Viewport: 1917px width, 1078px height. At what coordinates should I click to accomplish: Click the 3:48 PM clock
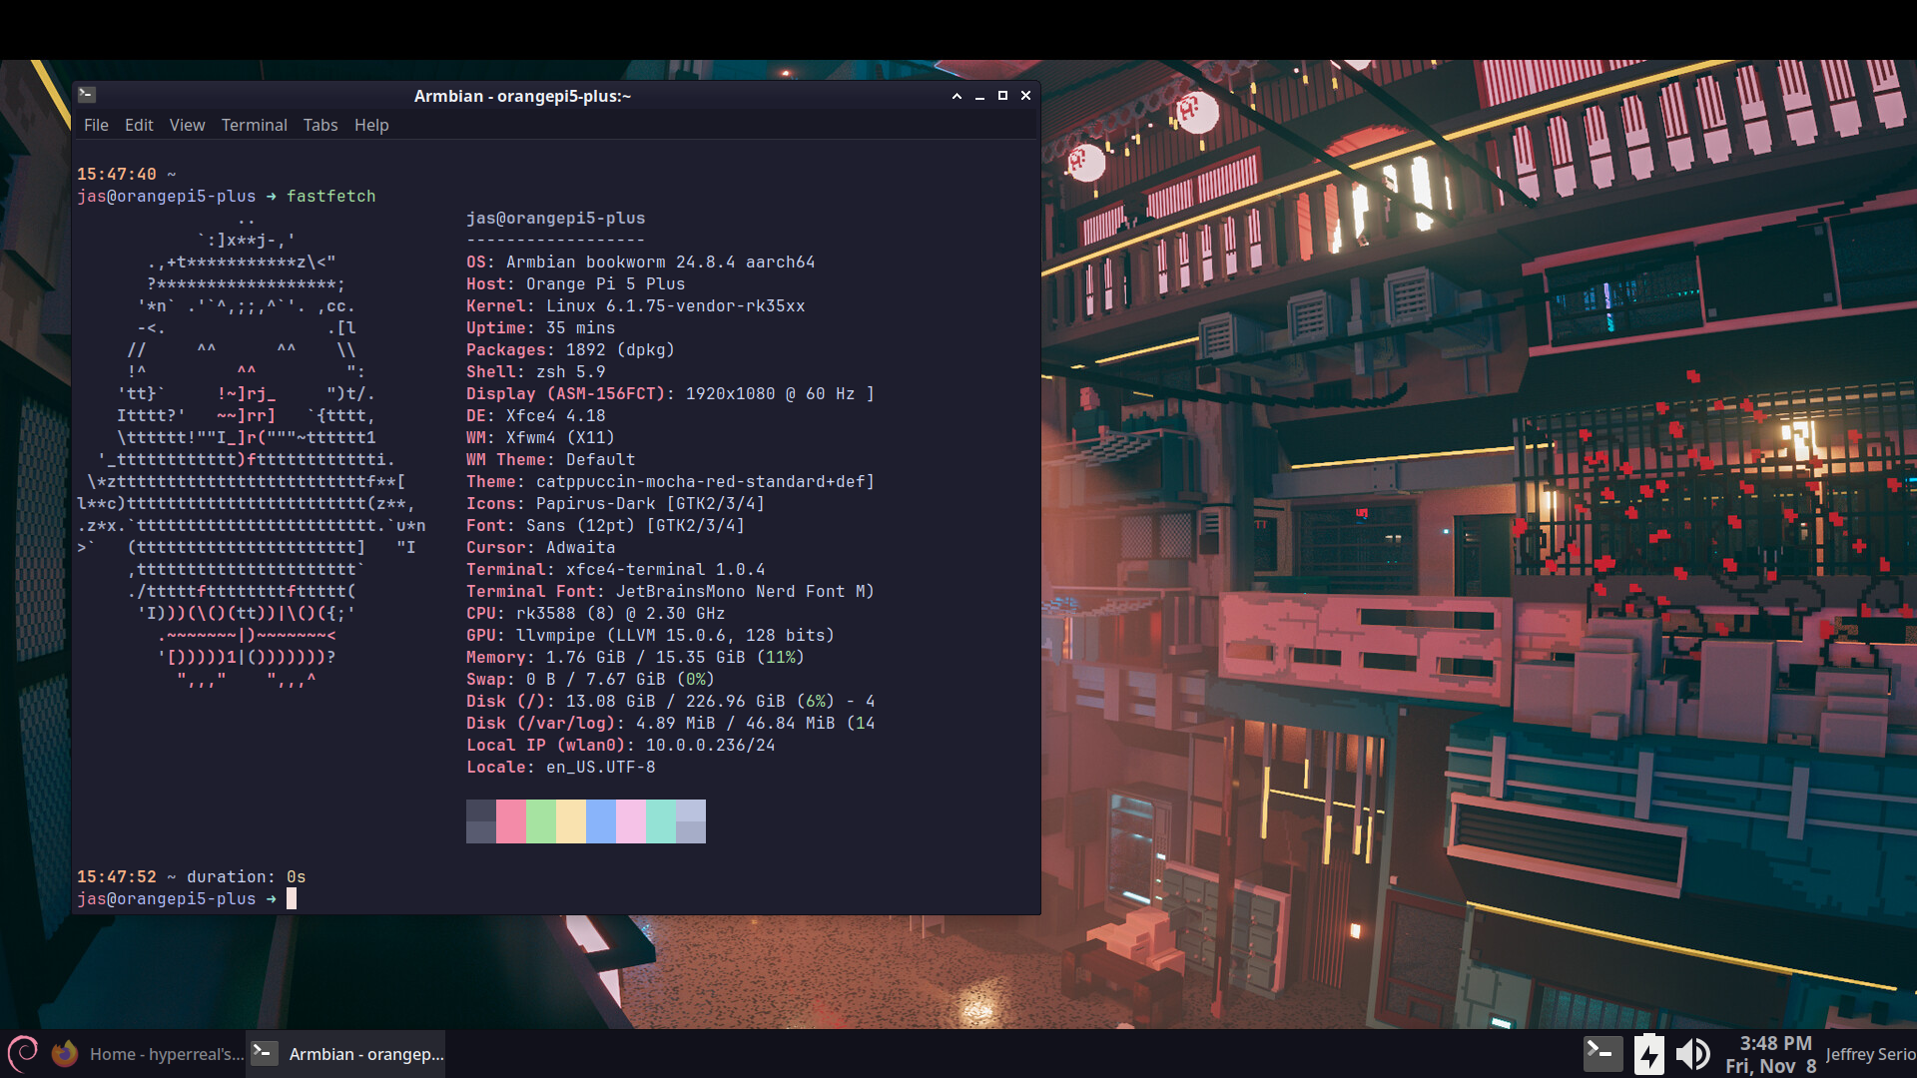[1774, 1043]
